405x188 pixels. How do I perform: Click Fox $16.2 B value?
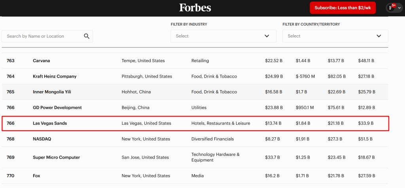pyautogui.click(x=272, y=176)
